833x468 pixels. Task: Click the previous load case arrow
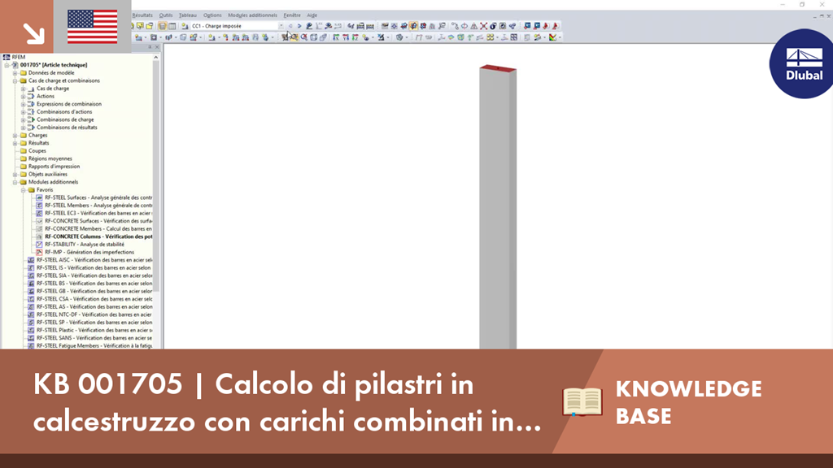click(290, 25)
